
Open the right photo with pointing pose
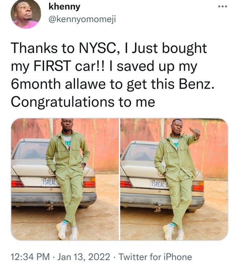pos(174,179)
